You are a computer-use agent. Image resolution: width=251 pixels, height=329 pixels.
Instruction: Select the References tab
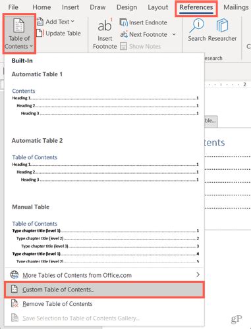[196, 7]
